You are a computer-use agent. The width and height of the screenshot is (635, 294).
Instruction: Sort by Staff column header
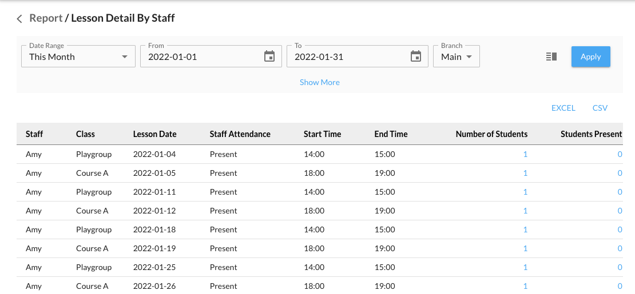(x=34, y=134)
